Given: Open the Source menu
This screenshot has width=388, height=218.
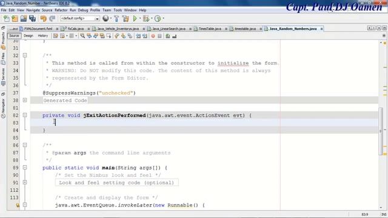Looking at the screenshot, I should click(47, 10).
